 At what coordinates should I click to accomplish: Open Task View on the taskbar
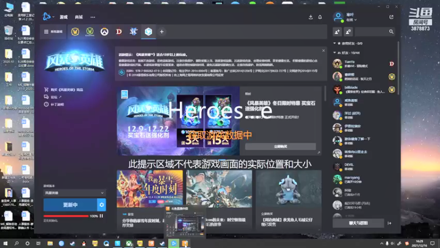click(38, 244)
